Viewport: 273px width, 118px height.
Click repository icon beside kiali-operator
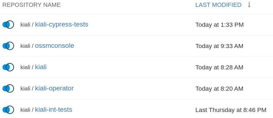click(x=8, y=88)
